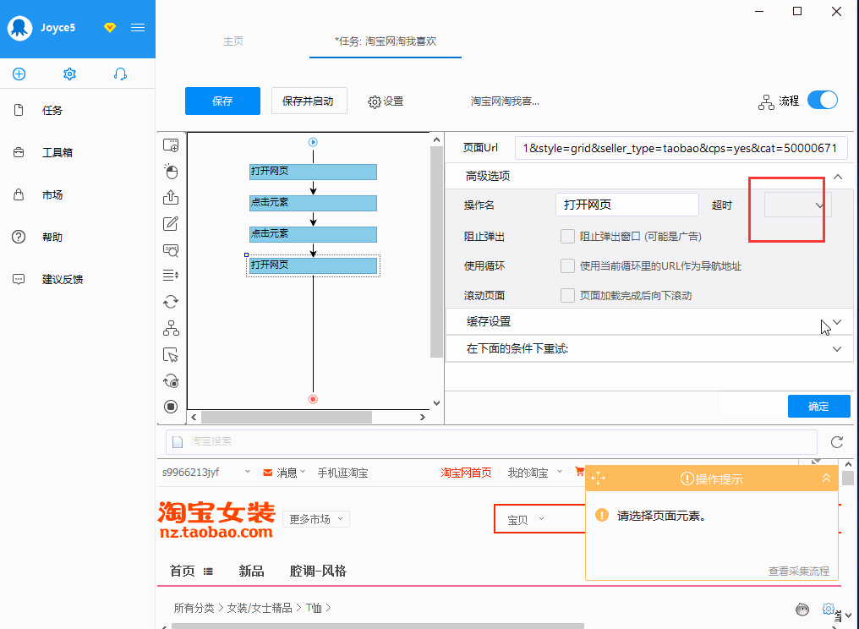The height and width of the screenshot is (629, 859).
Task: Switch to the 任务: 淘宝网淘我喜欢 tab
Action: point(386,41)
